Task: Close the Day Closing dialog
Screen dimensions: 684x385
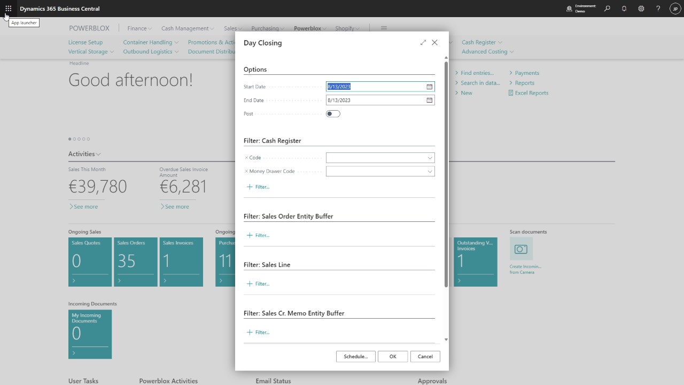Action: pyautogui.click(x=434, y=42)
